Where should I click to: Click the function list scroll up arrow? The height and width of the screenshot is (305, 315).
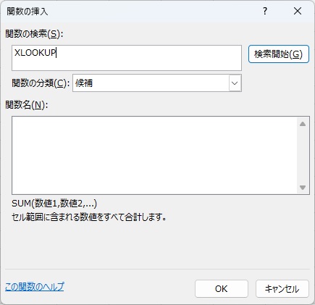303,124
